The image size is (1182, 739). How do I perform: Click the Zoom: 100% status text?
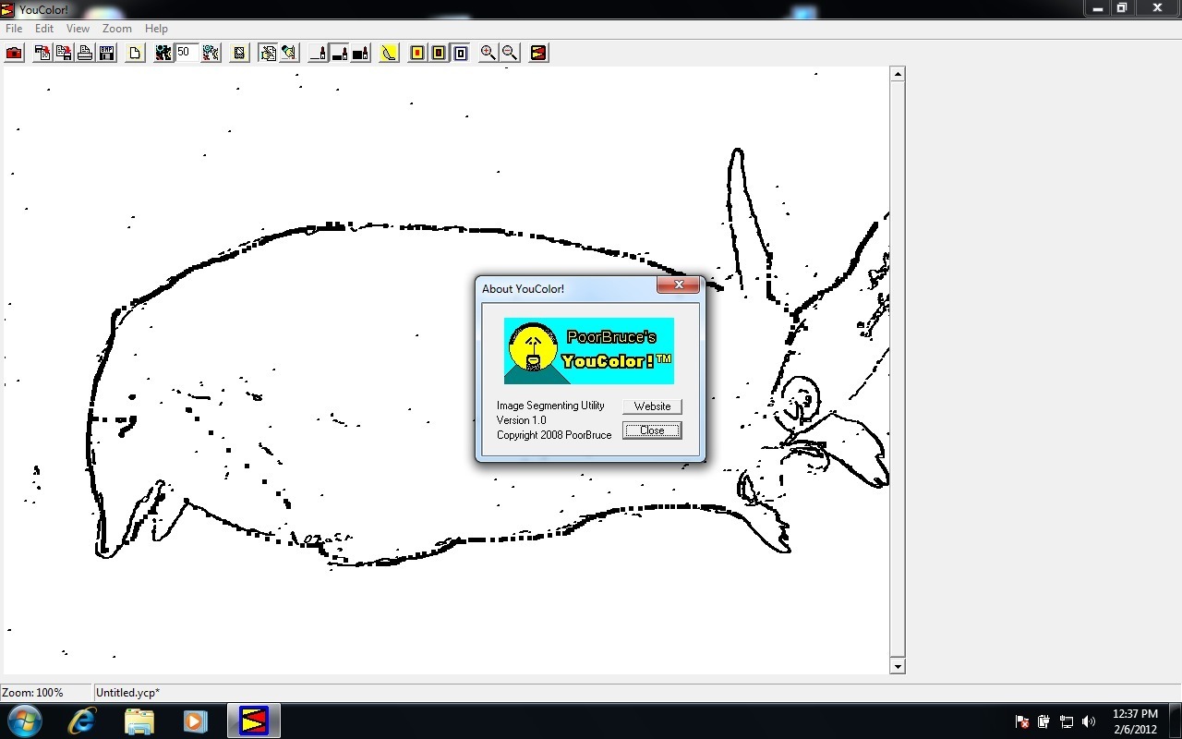point(32,693)
